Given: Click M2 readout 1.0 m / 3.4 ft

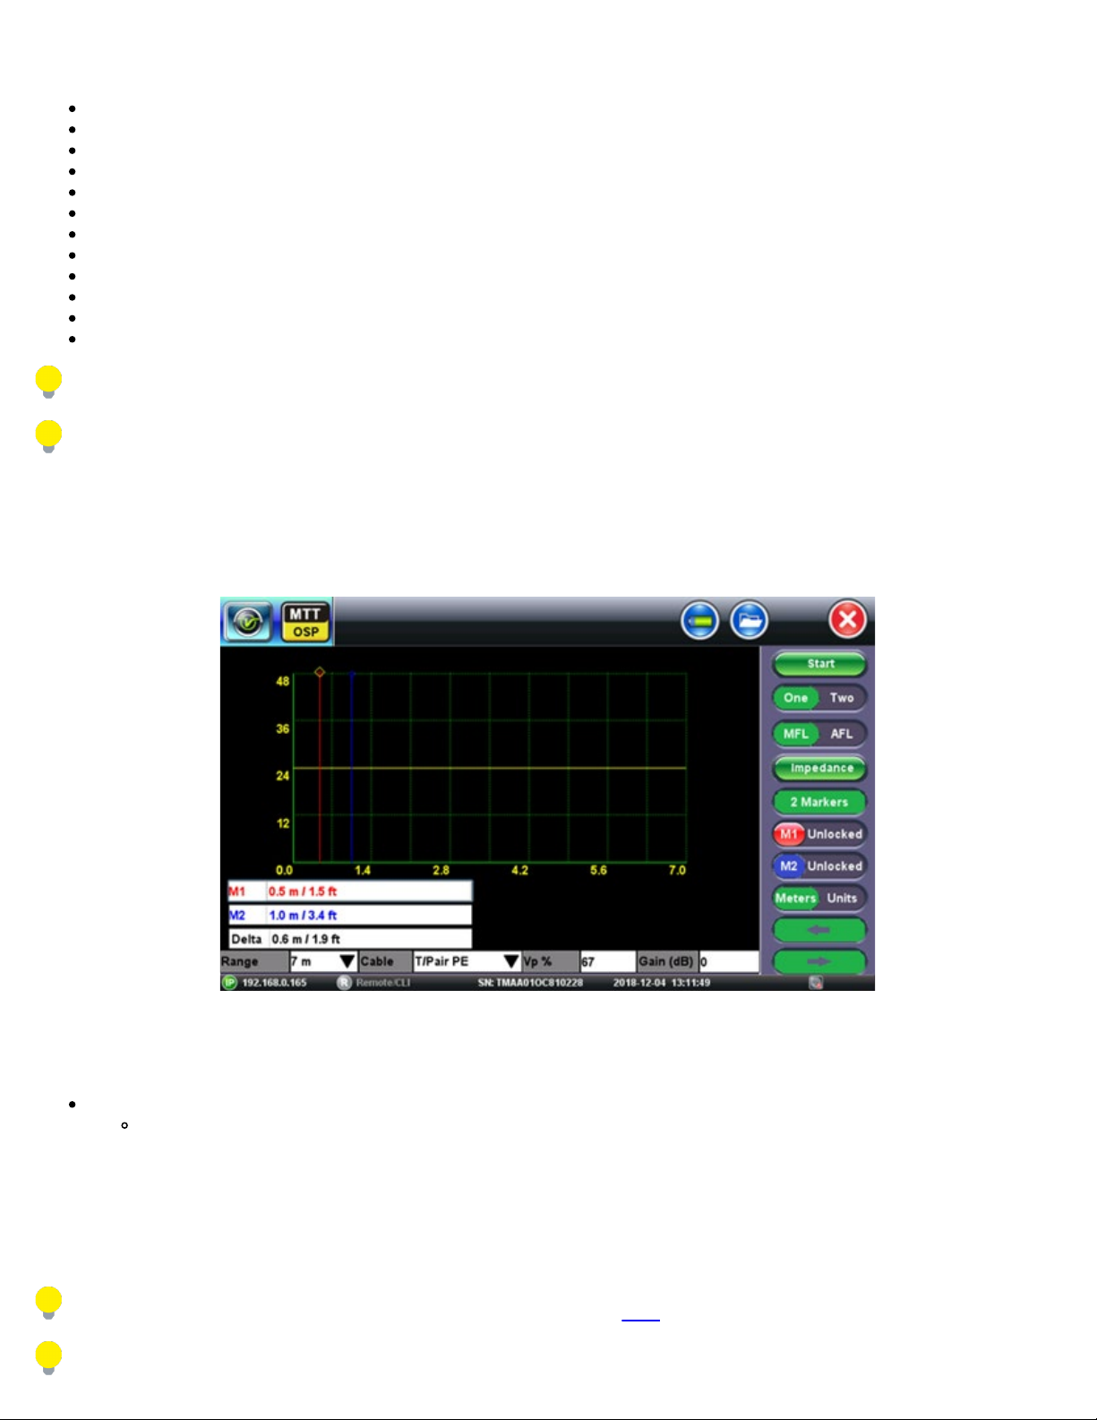Looking at the screenshot, I should [x=350, y=915].
